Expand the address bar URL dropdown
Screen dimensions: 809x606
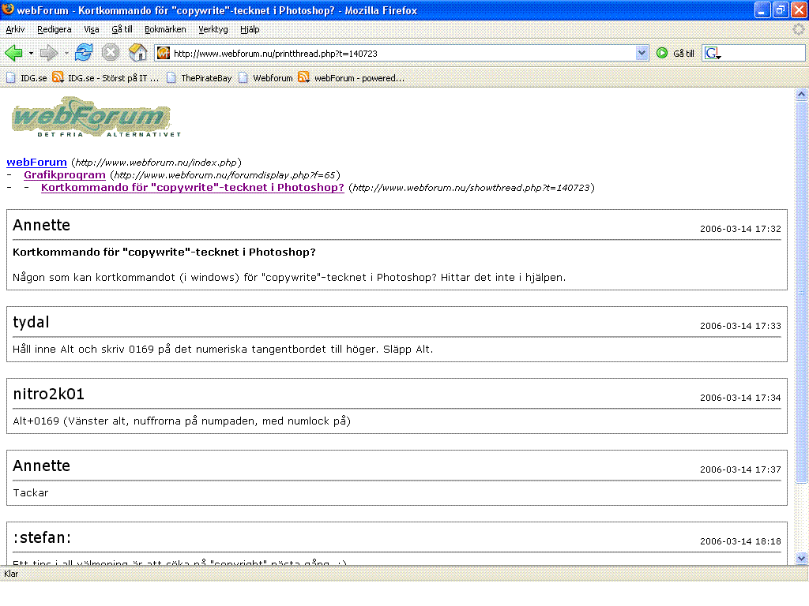642,53
